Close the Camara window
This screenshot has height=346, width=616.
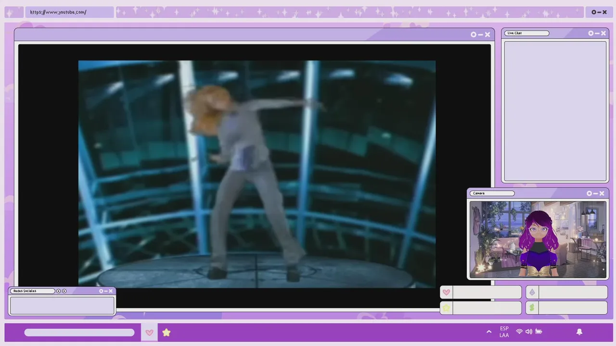(x=602, y=193)
